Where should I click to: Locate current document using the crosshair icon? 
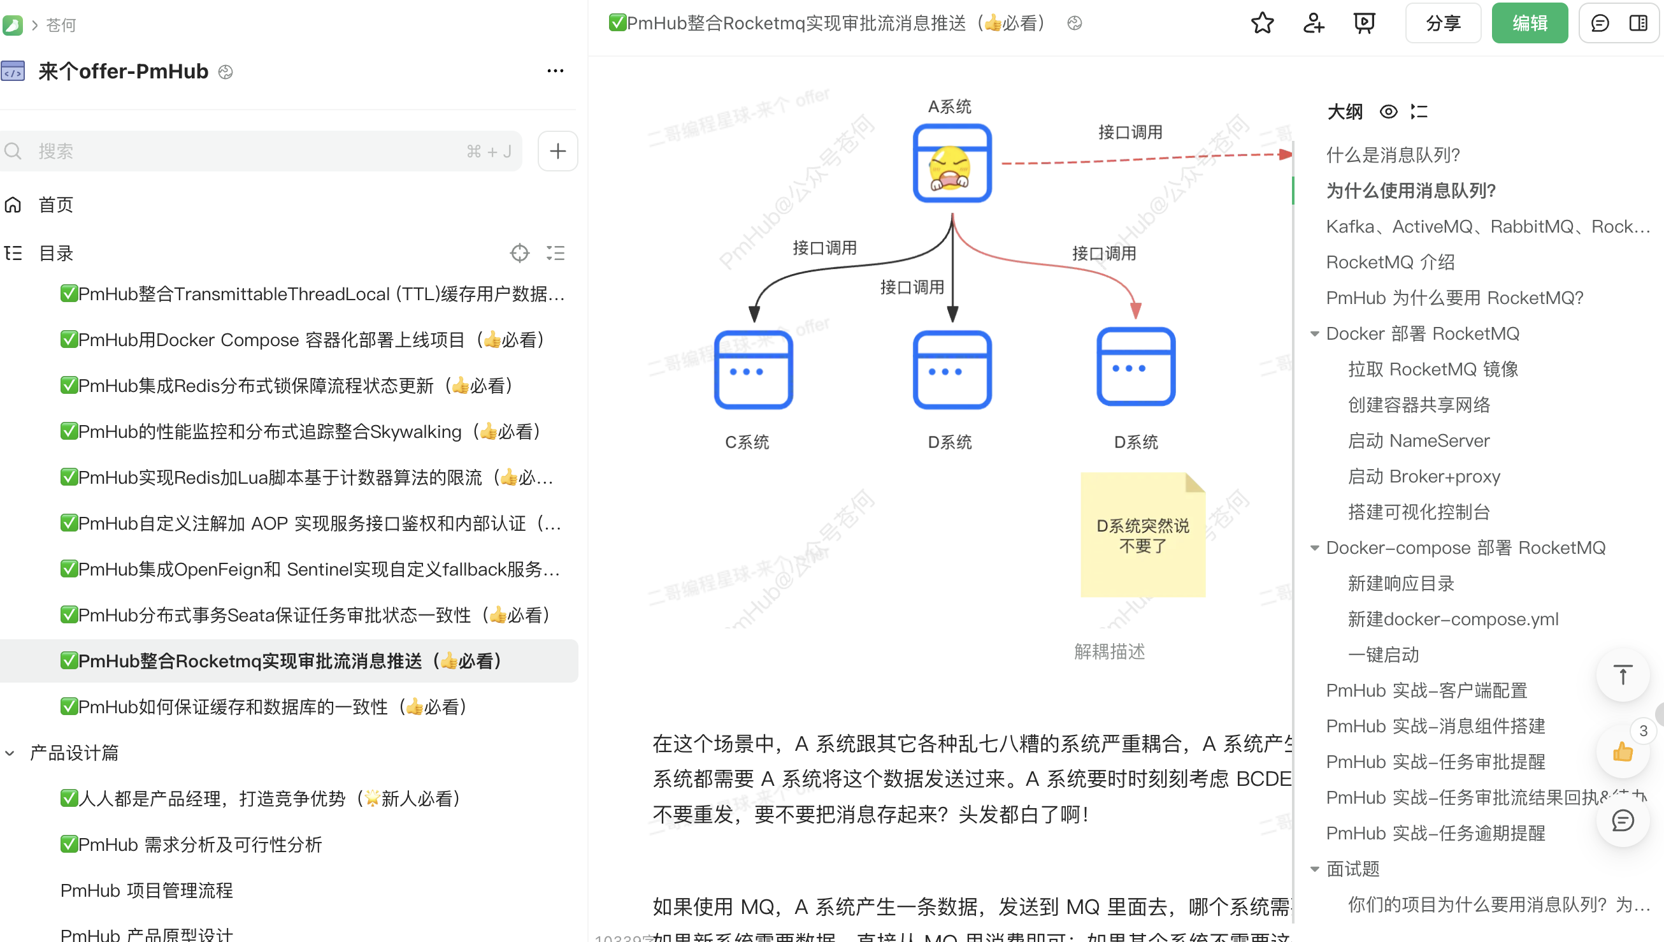click(520, 253)
